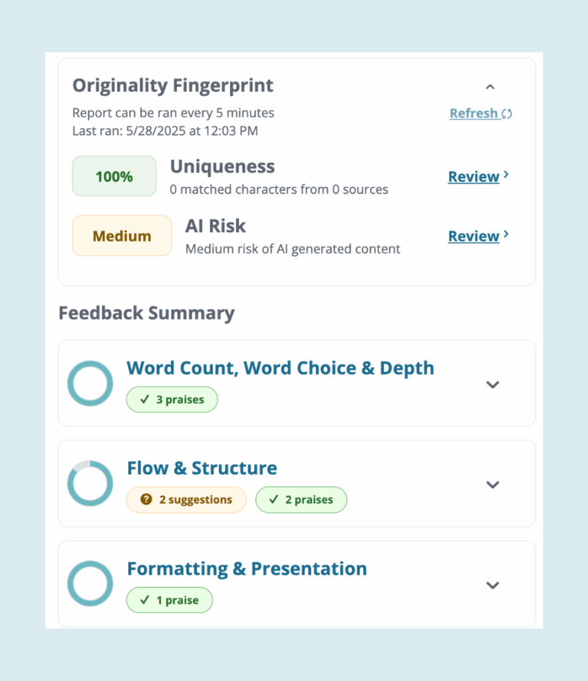The height and width of the screenshot is (681, 588).
Task: Click the question mark icon in 2 suggestions badge
Action: [146, 500]
